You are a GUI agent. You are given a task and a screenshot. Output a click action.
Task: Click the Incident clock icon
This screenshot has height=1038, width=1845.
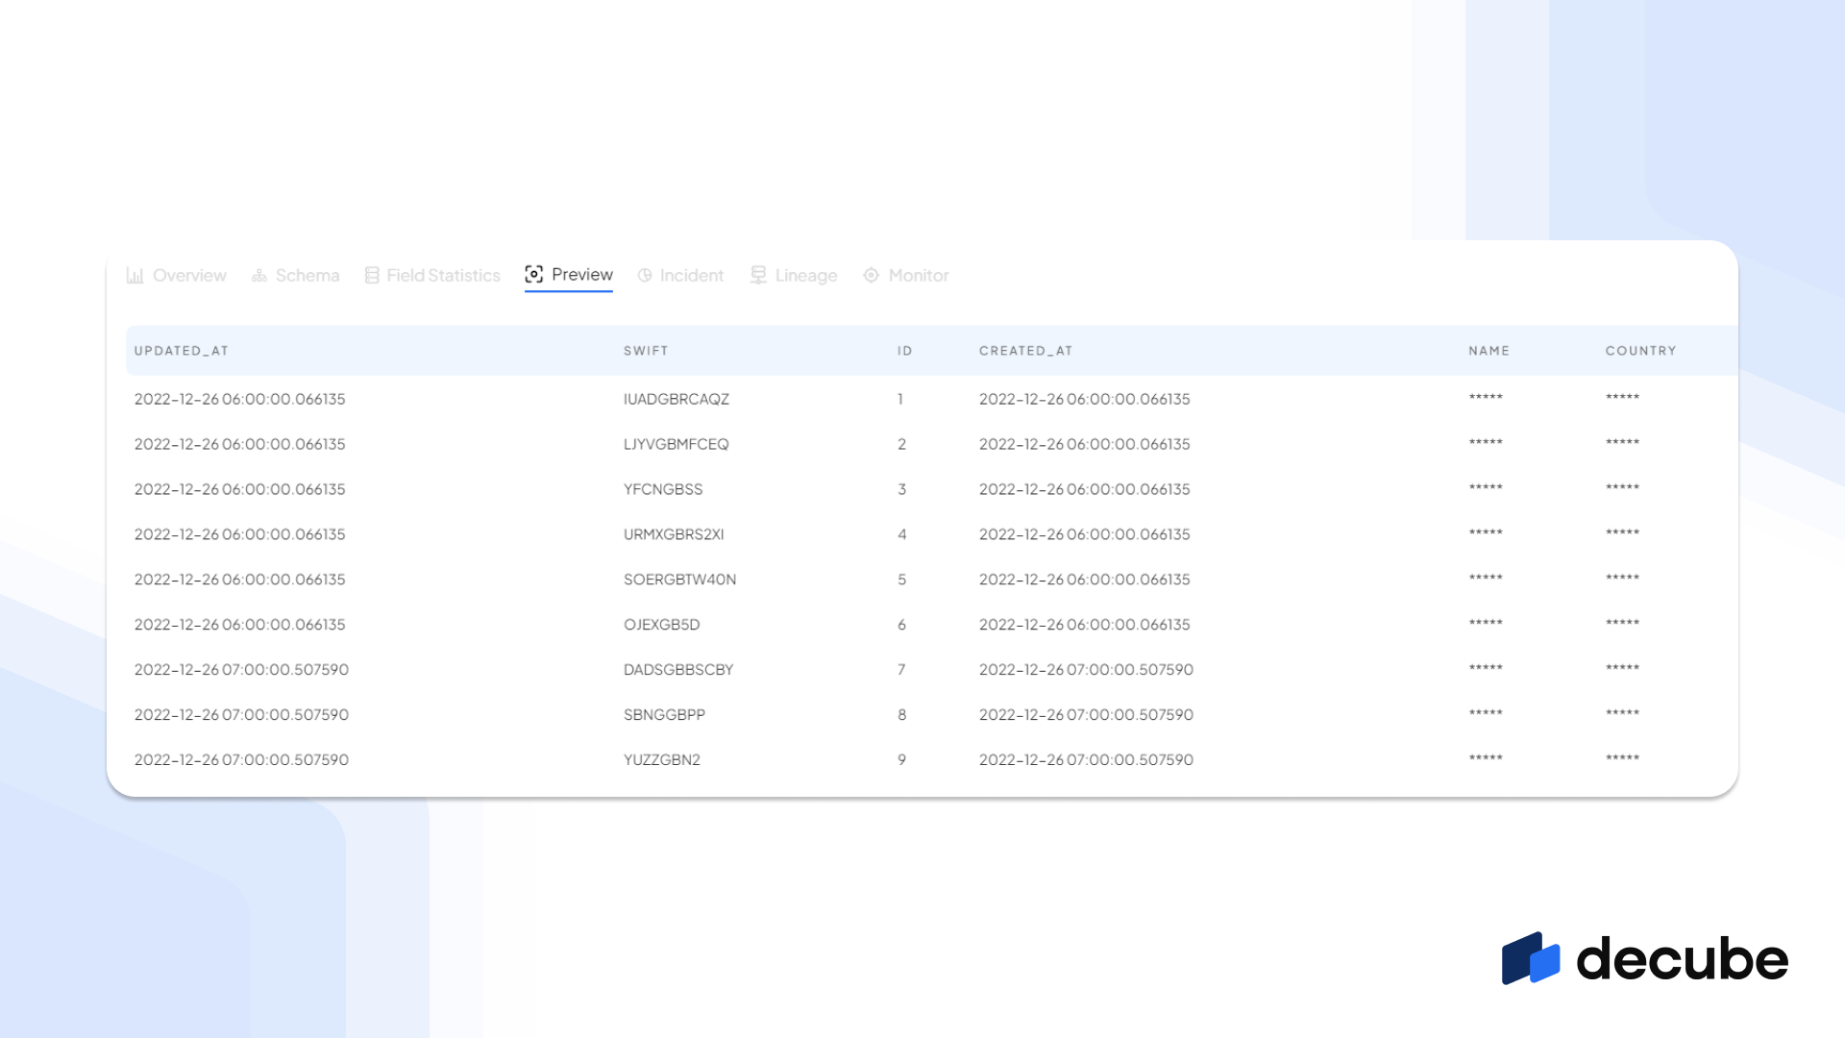[x=645, y=276]
